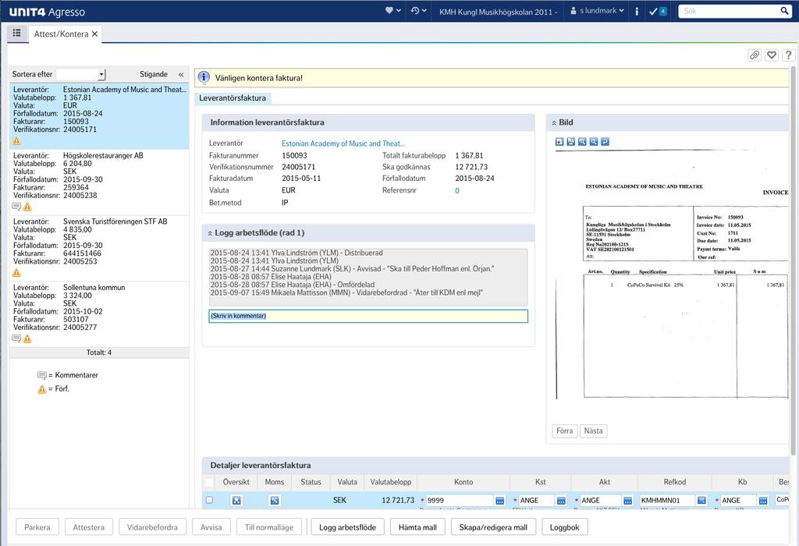Screen dimensions: 799x546
Task: Add page to favorites with heart button
Action: [772, 55]
